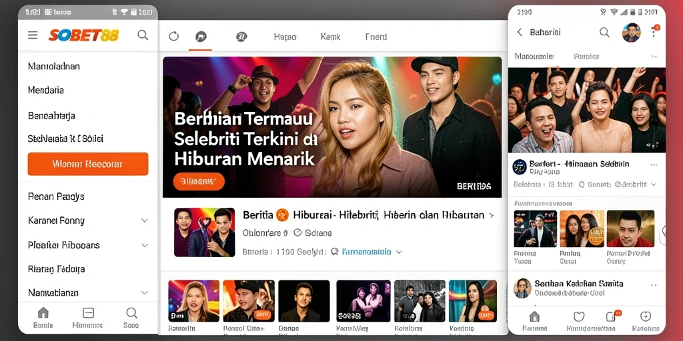Switch to the Fnent tab

[x=376, y=37]
